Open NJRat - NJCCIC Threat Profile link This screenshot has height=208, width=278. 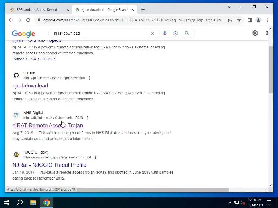coord(49,165)
